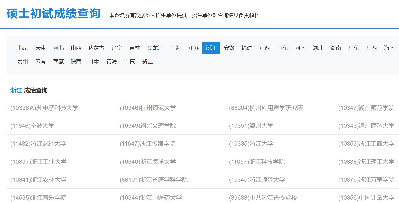399x203 pixels.
Task: Select the 贵州 province tab
Action: coord(23,61)
